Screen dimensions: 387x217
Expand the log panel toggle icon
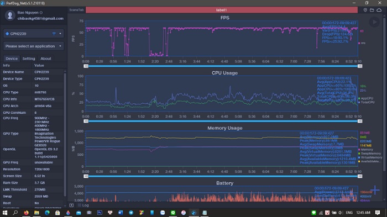(71, 205)
